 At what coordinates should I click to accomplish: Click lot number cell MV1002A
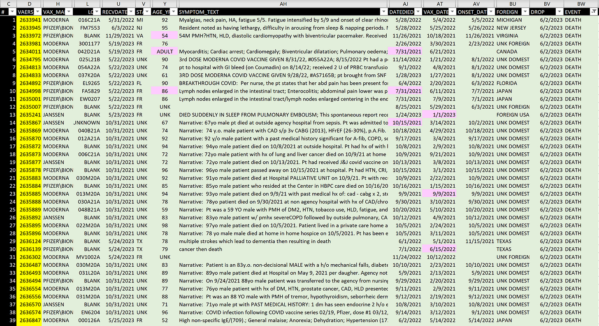86,257
